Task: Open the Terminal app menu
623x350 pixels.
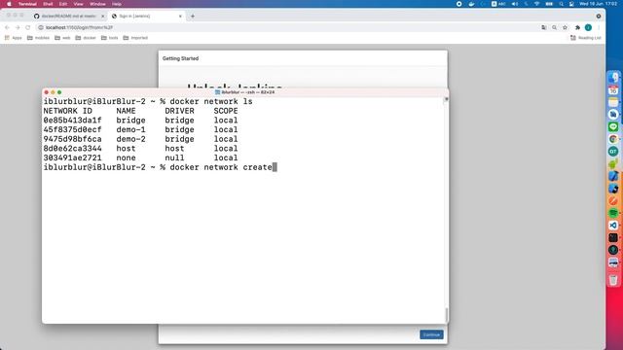Action: tap(27, 4)
